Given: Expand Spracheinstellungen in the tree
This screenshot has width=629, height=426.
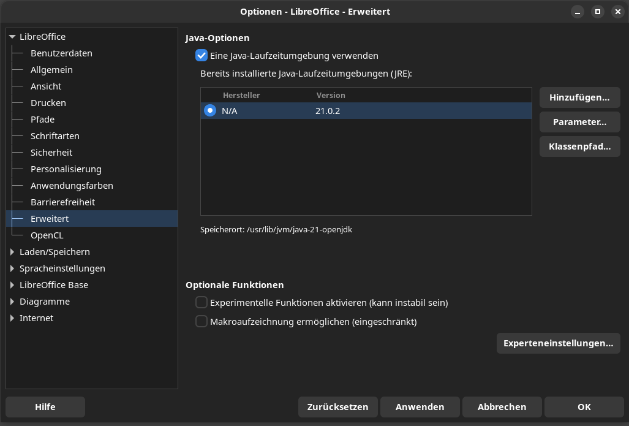Looking at the screenshot, I should (x=12, y=268).
